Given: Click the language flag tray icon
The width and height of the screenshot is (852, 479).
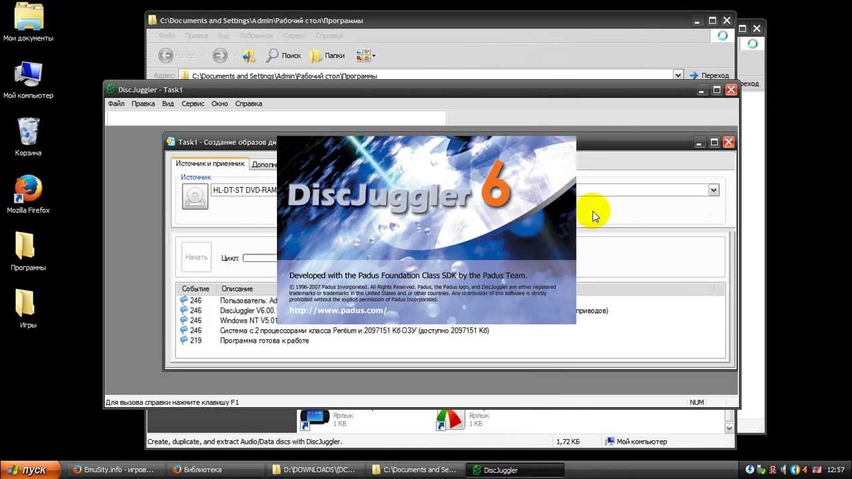Looking at the screenshot, I should tap(817, 470).
